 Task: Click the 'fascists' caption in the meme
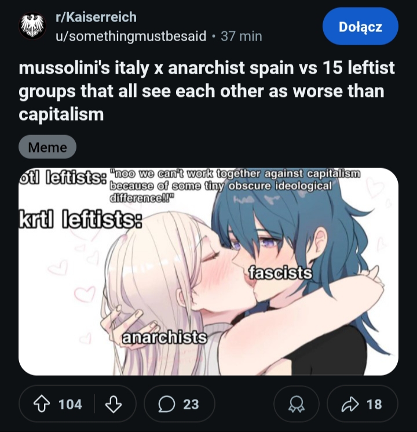280,273
